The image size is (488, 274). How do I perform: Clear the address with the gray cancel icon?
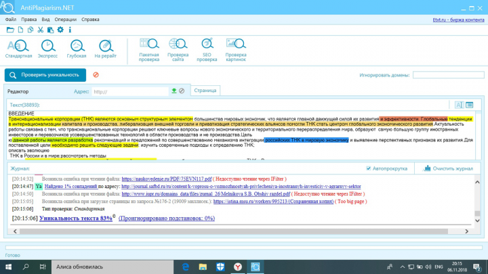pos(182,91)
